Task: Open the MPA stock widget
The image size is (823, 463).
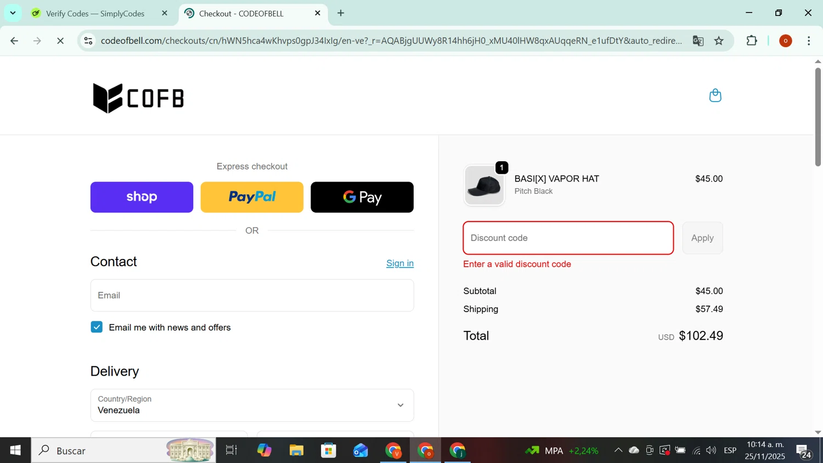Action: 561,450
